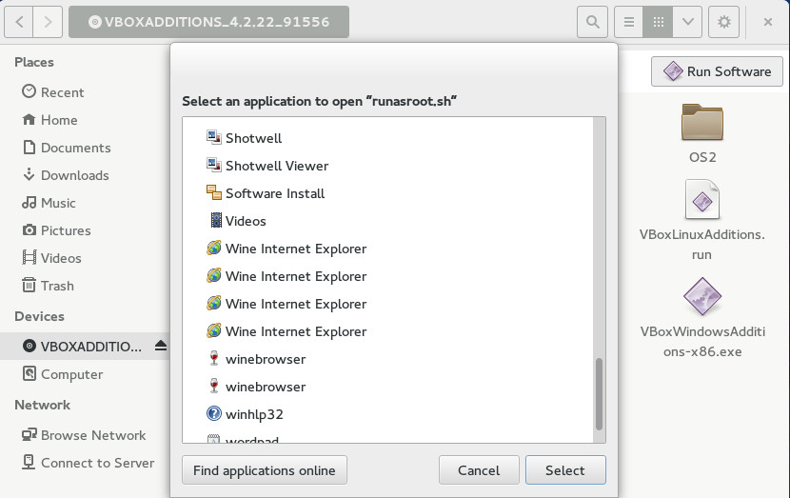Click the winhlp32 help icon
This screenshot has height=498, width=790.
click(x=213, y=414)
